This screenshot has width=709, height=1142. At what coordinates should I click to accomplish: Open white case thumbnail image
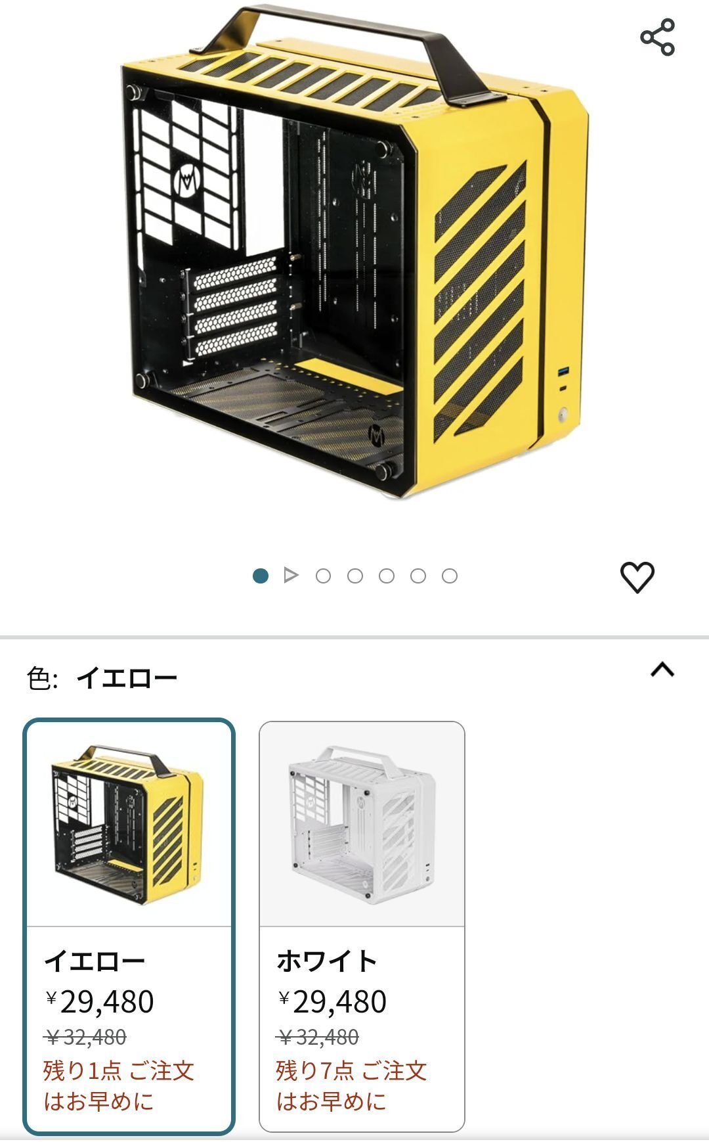(362, 825)
